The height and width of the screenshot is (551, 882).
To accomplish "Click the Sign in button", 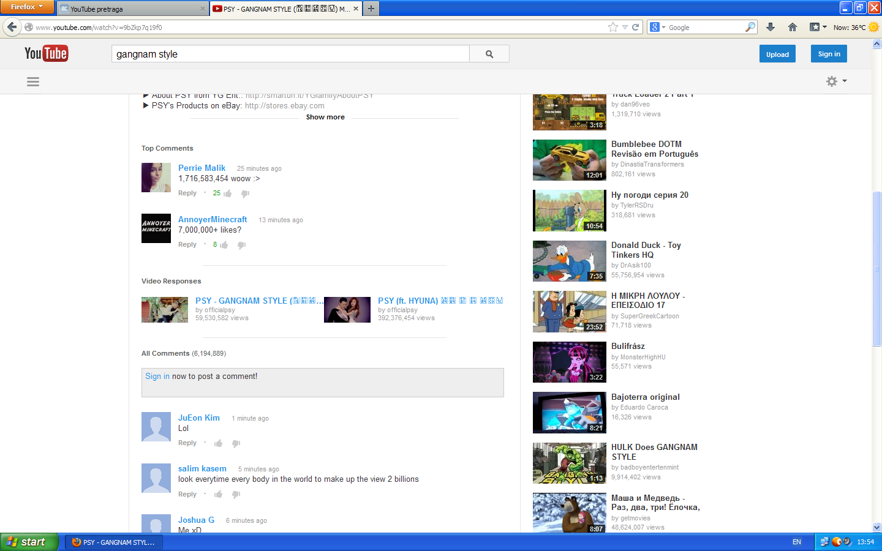I will [829, 54].
